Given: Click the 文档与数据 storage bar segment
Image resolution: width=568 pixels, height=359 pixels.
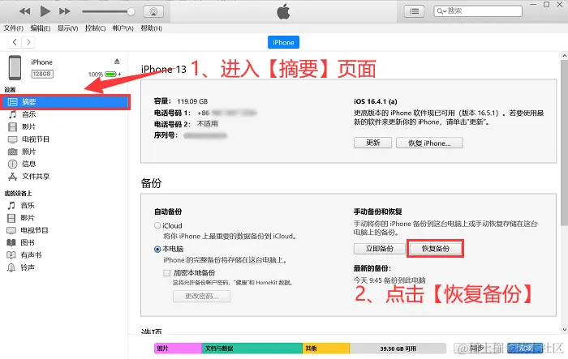Looking at the screenshot, I should tap(252, 348).
